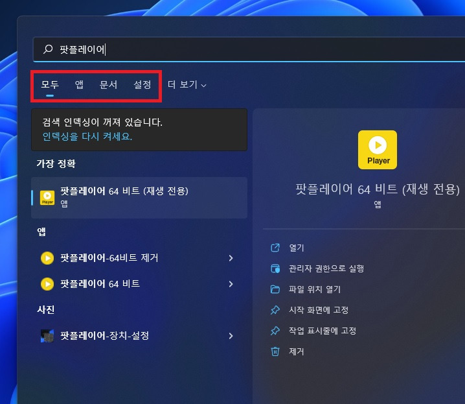Select the 모두 tab
This screenshot has width=465, height=404.
50,84
